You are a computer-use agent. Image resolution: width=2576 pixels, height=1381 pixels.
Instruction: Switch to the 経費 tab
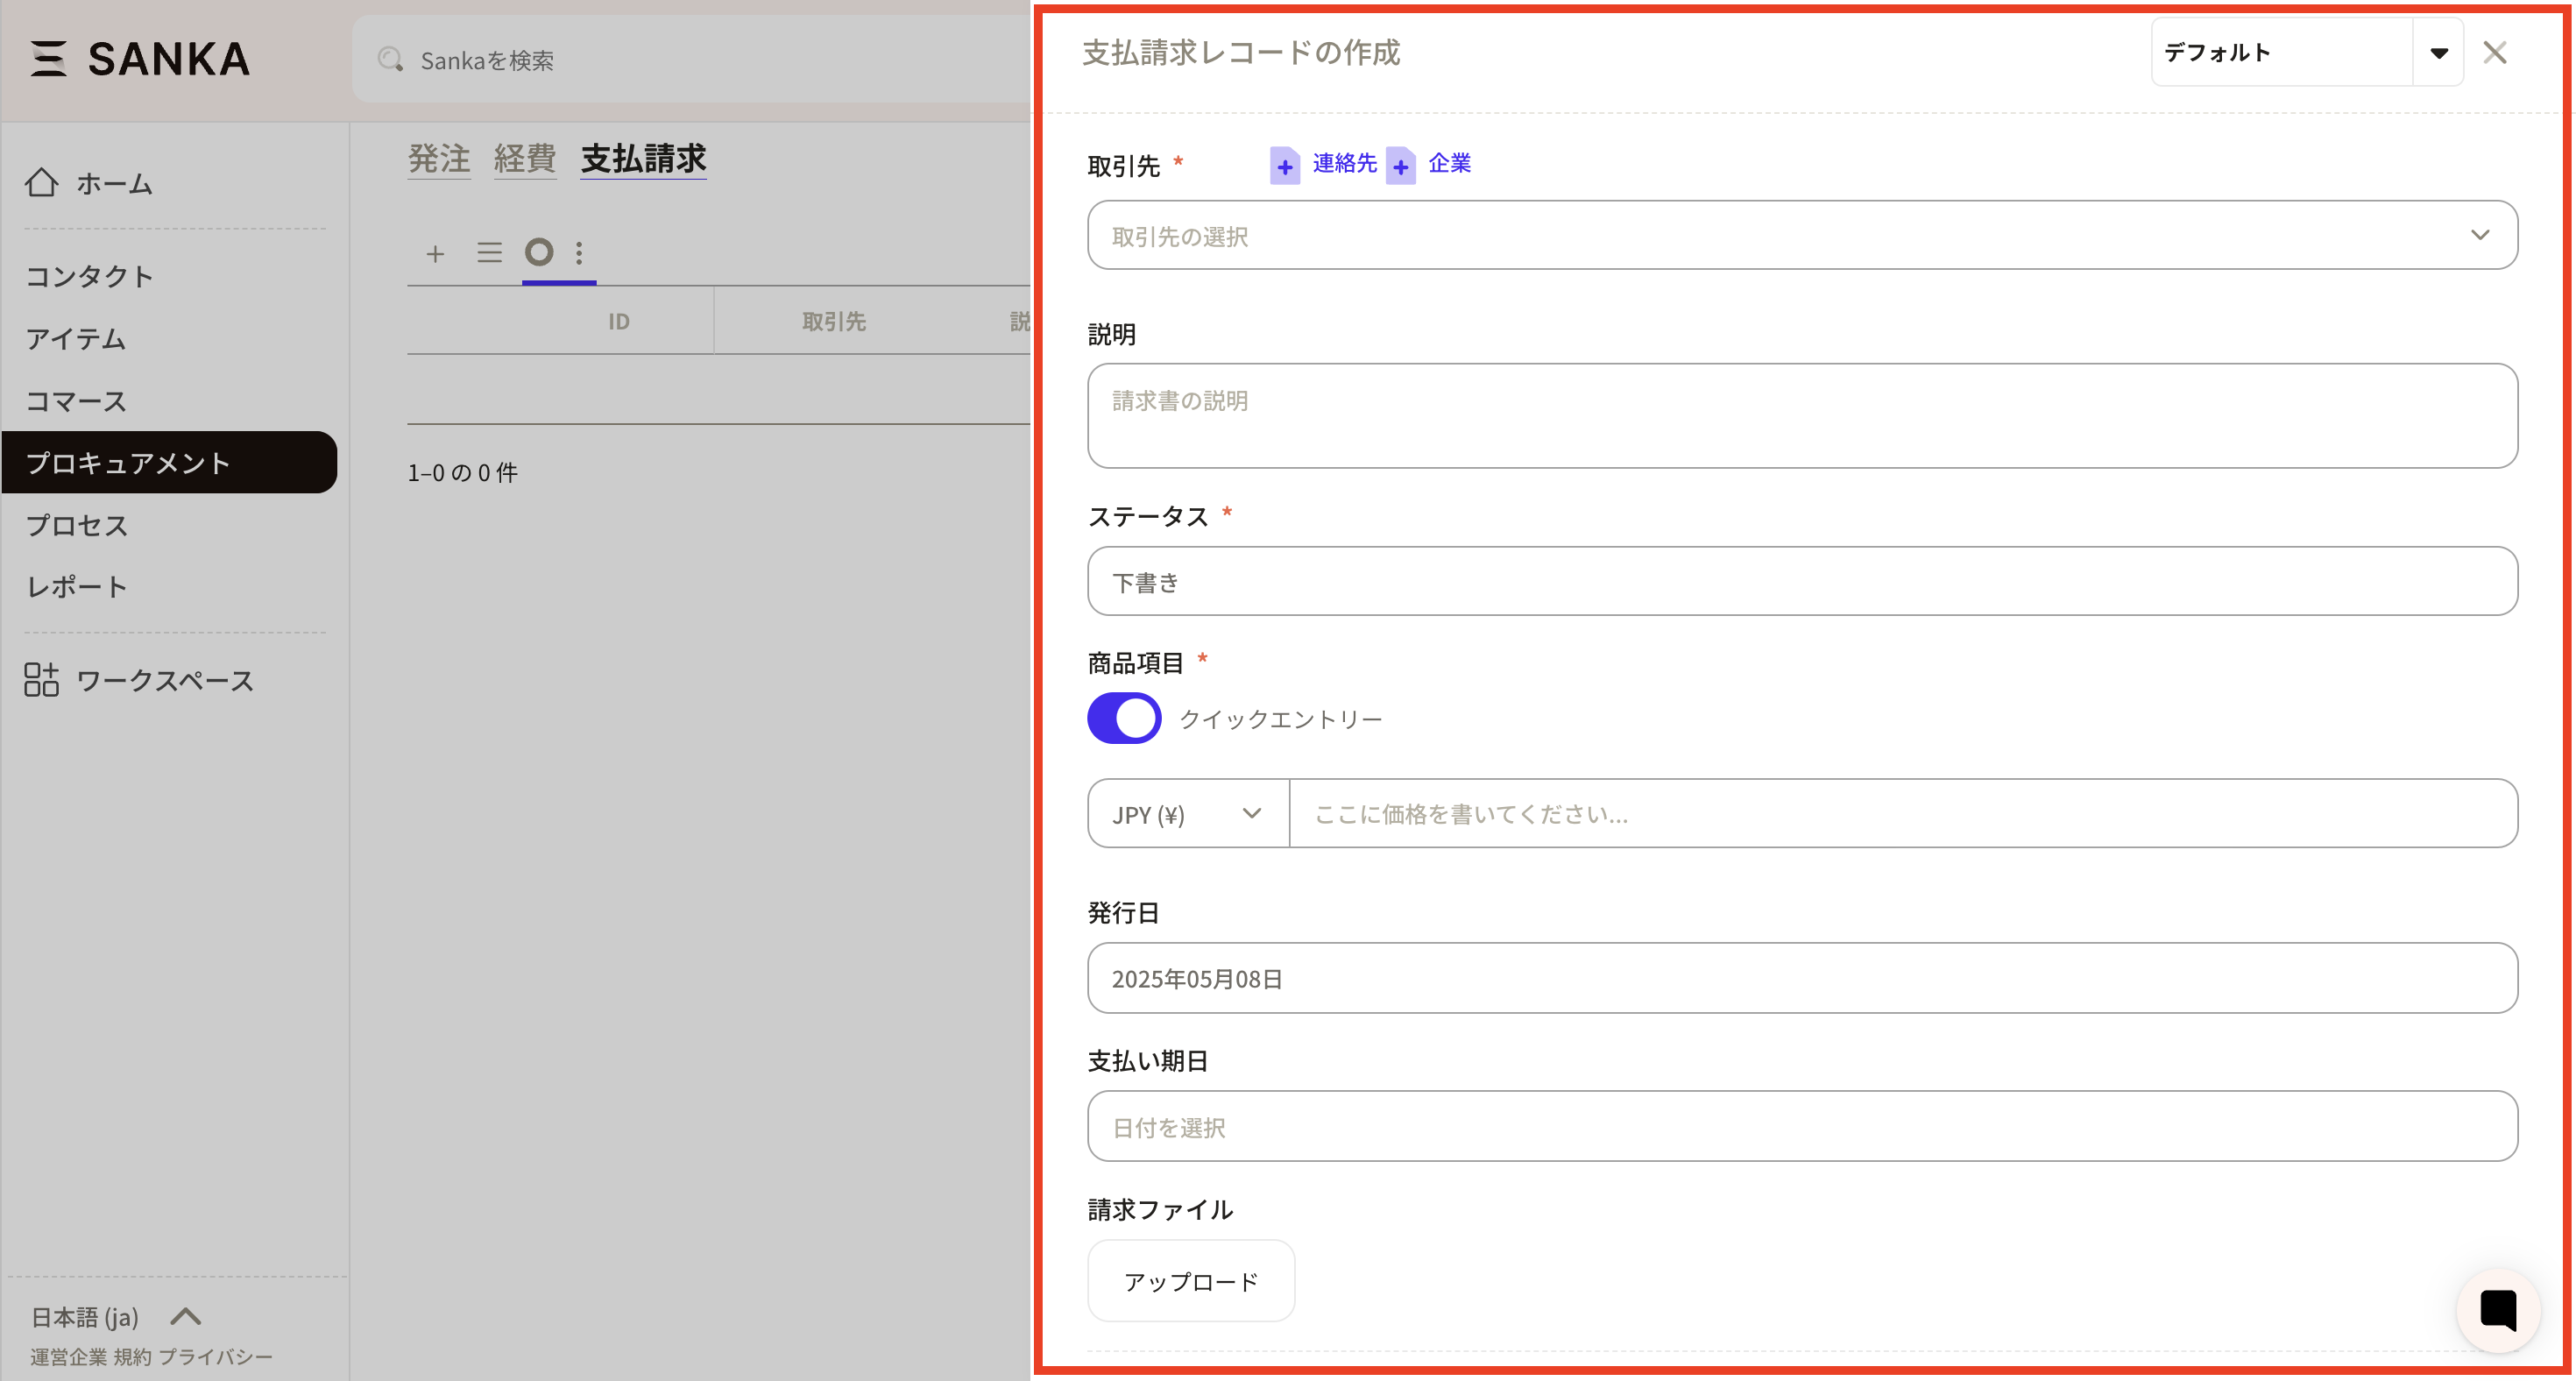[x=525, y=159]
